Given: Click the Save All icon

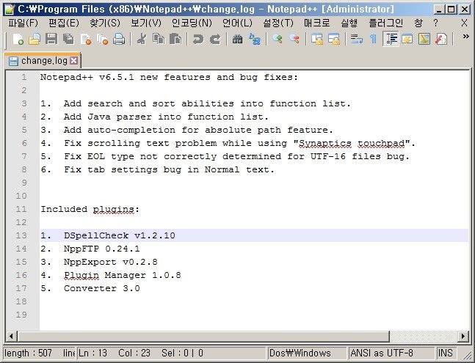Looking at the screenshot, I should (x=68, y=39).
